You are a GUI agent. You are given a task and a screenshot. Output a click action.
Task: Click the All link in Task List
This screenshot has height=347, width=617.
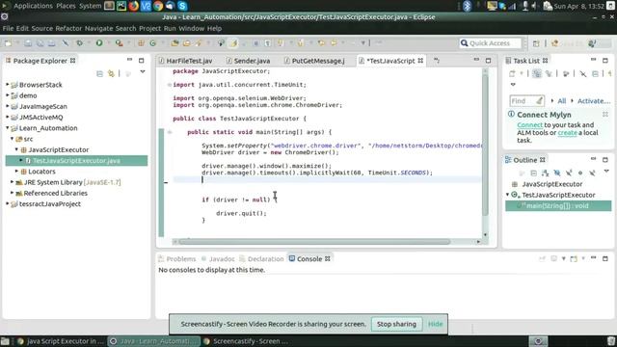click(x=561, y=101)
